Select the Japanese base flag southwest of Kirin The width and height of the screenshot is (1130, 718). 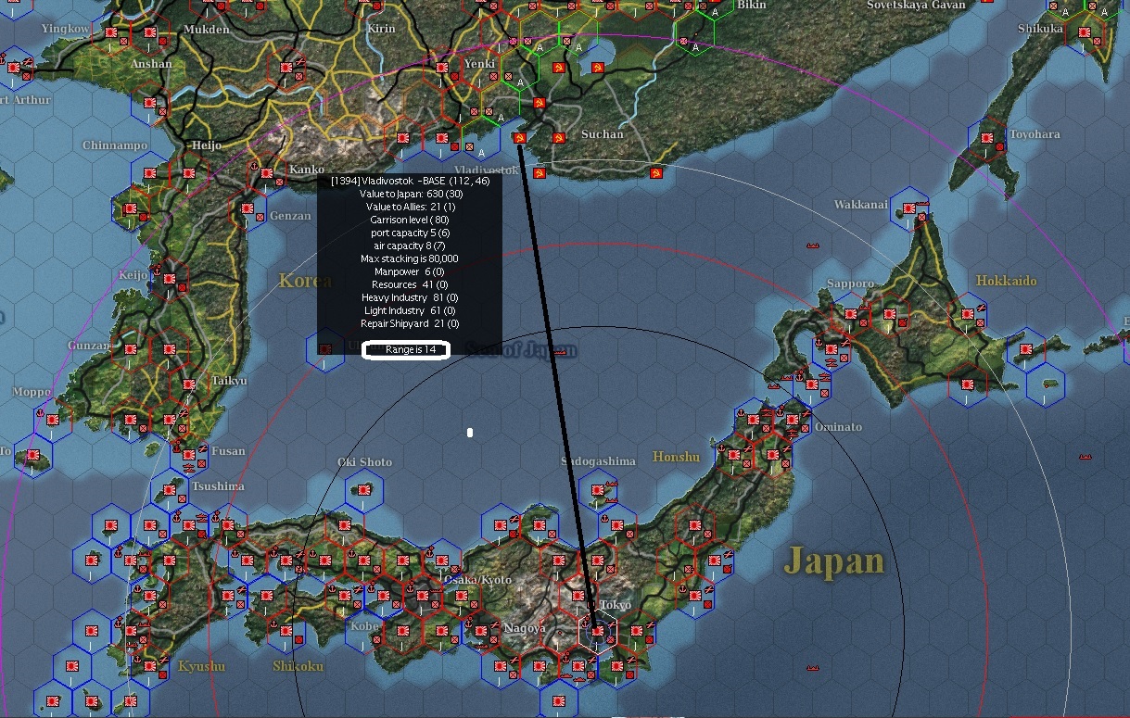286,68
